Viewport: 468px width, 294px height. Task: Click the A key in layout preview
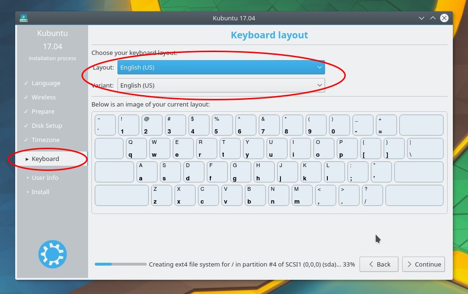[147, 172]
